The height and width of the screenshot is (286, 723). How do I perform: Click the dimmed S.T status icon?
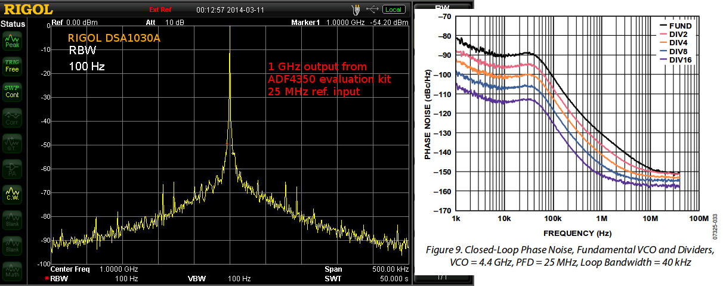click(12, 142)
